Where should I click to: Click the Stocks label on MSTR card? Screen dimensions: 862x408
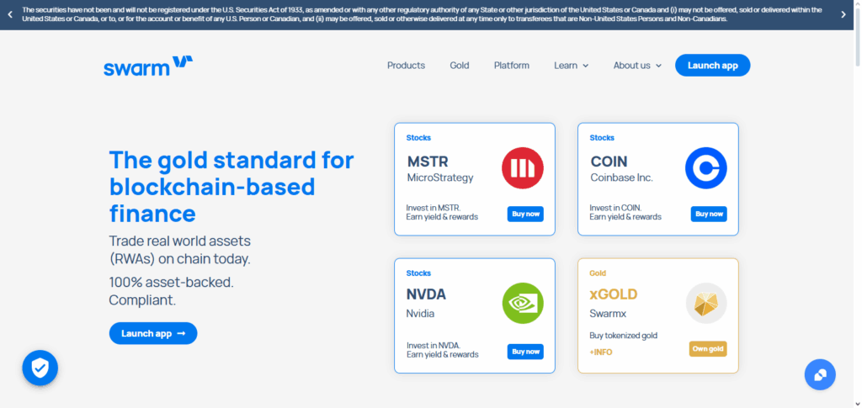[418, 138]
